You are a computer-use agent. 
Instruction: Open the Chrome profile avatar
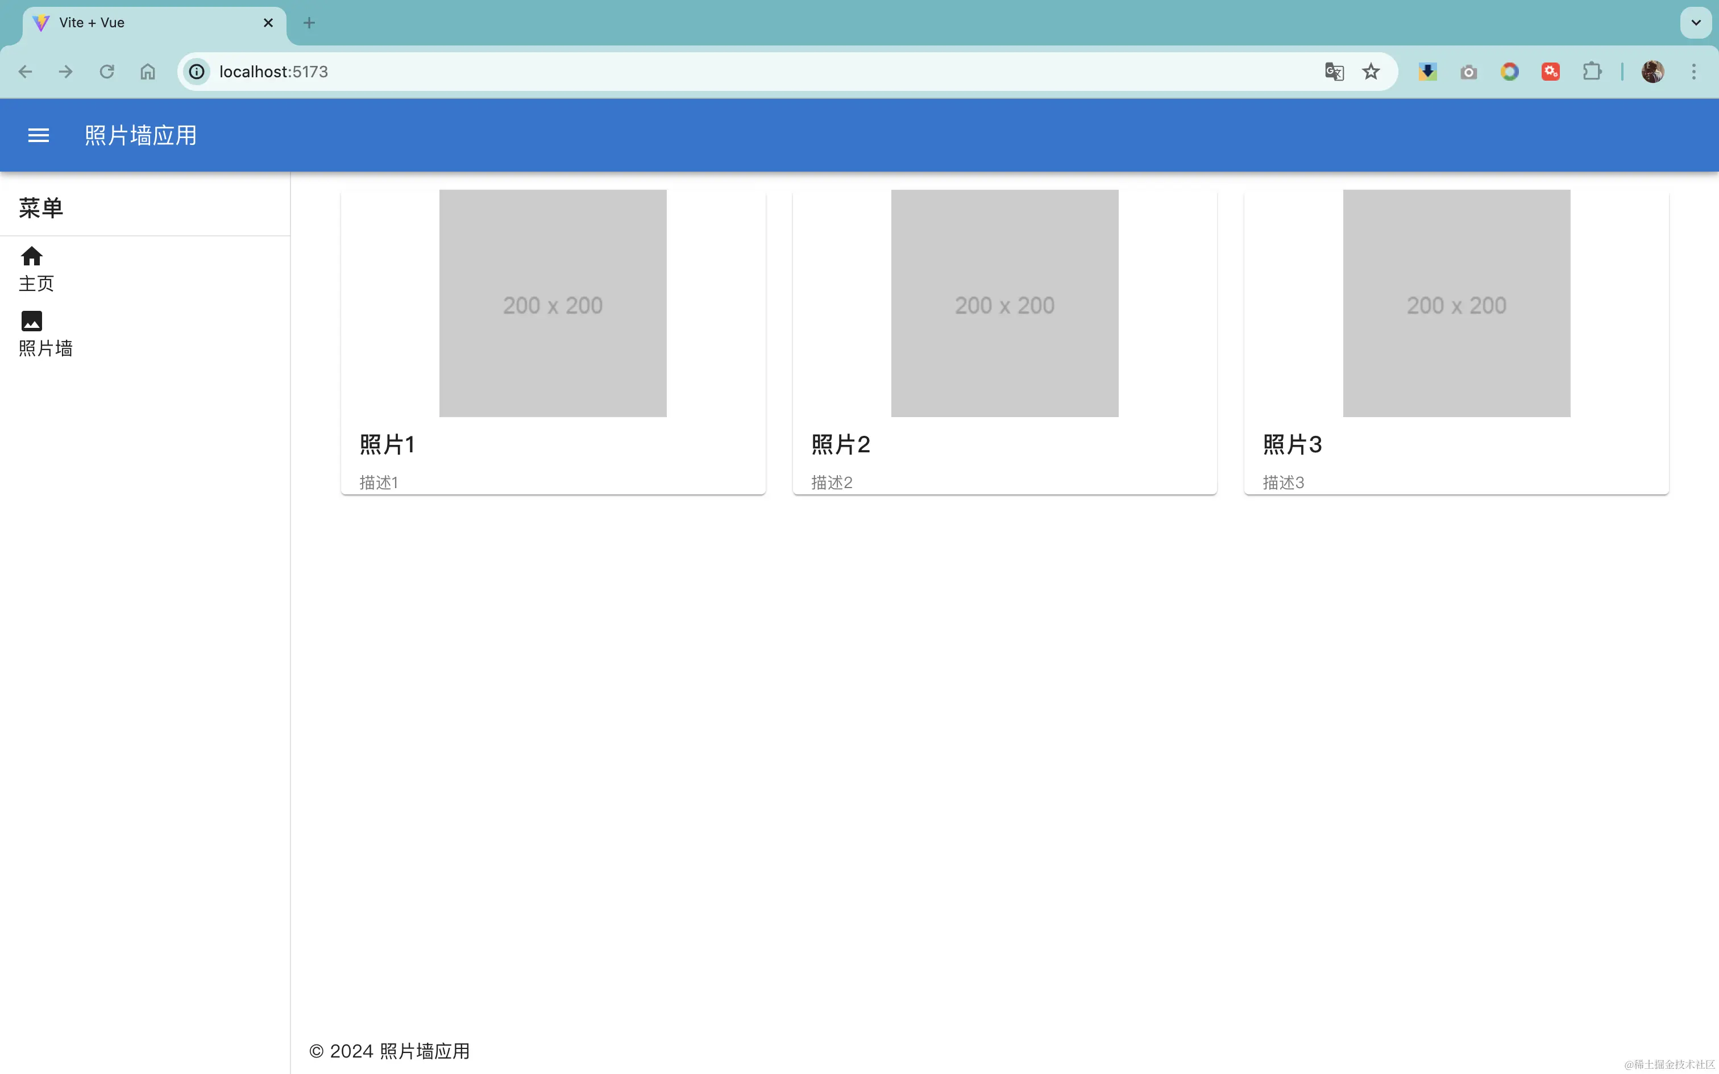[1652, 72]
